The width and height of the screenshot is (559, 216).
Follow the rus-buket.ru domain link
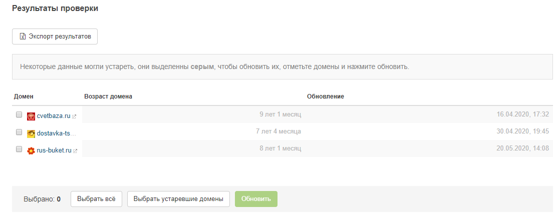click(54, 150)
